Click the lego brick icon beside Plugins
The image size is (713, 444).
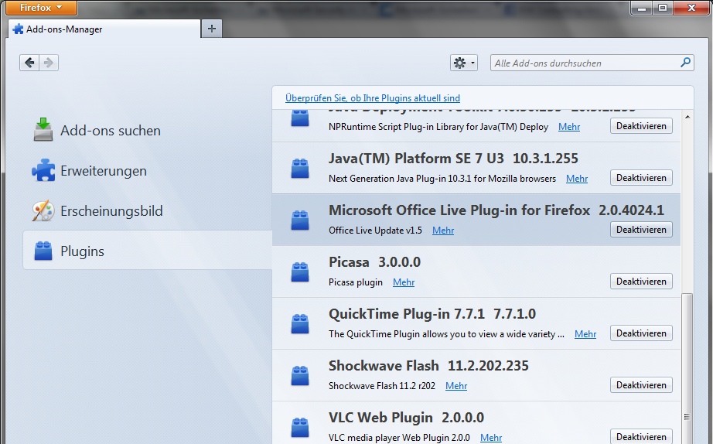[x=43, y=251]
